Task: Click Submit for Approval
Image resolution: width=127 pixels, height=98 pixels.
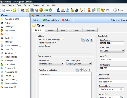Action: [x=119, y=20]
